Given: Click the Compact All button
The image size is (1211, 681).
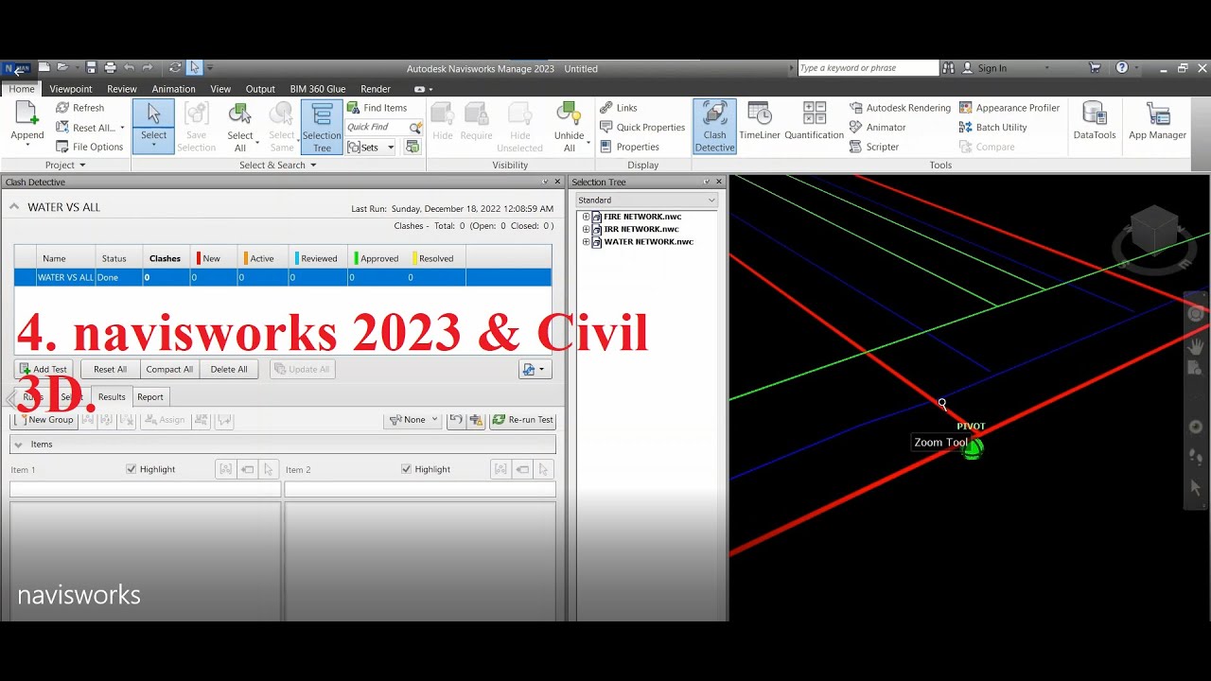Looking at the screenshot, I should [169, 370].
